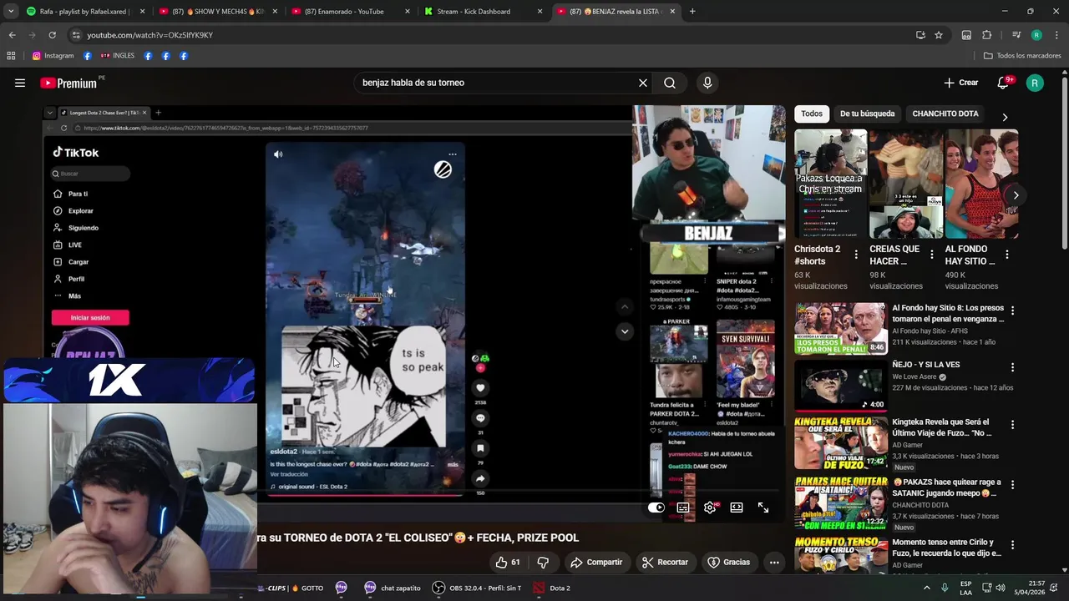Open options for CREIAS QUE HACER short
1069x601 pixels.
[931, 254]
